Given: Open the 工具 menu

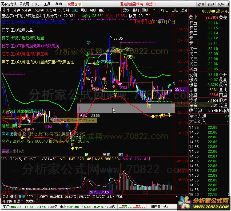Looking at the screenshot, I should [47, 4].
